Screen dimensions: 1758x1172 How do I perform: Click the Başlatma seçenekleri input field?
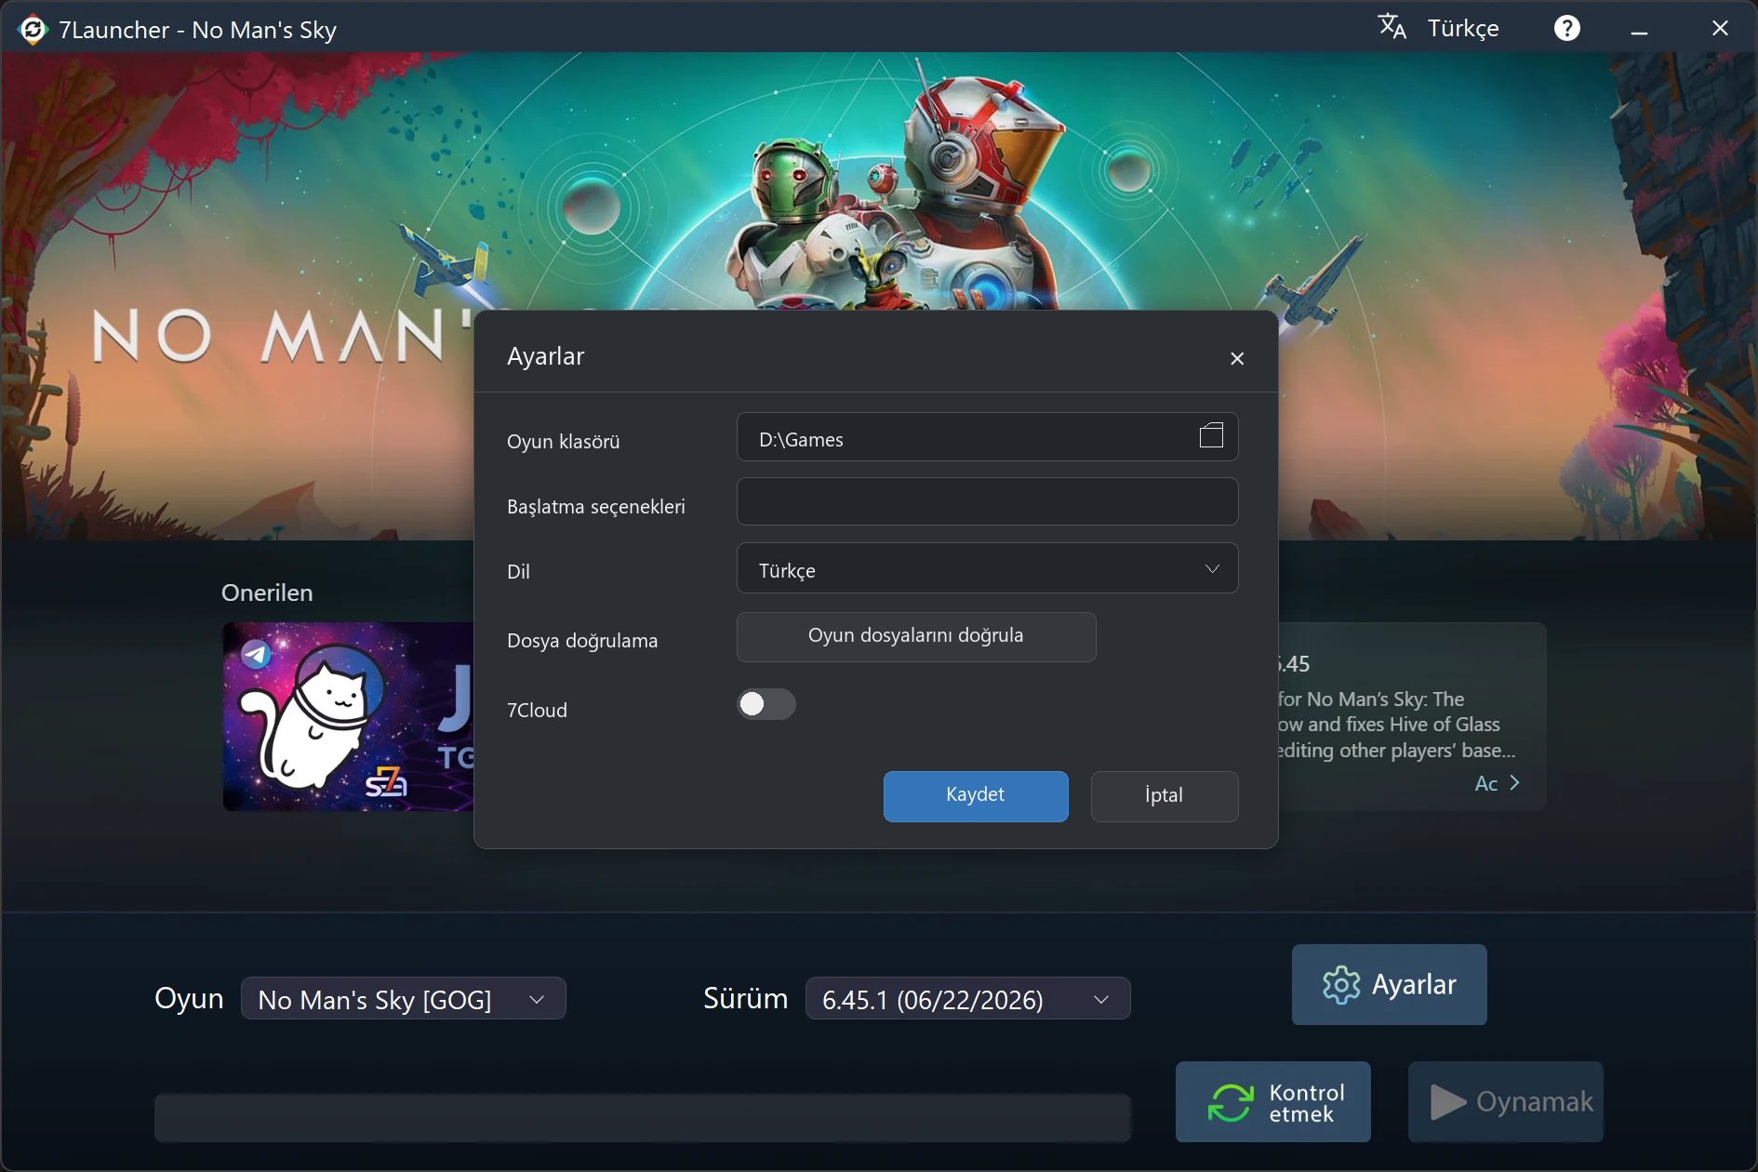988,502
